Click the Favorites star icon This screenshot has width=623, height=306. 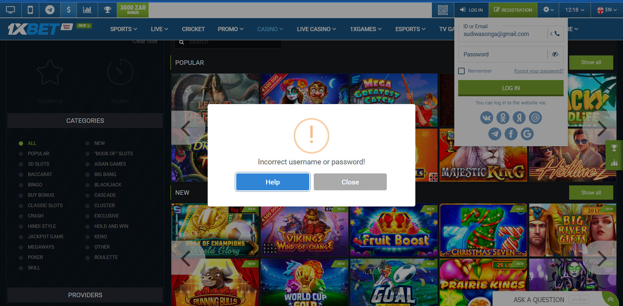[x=50, y=72]
